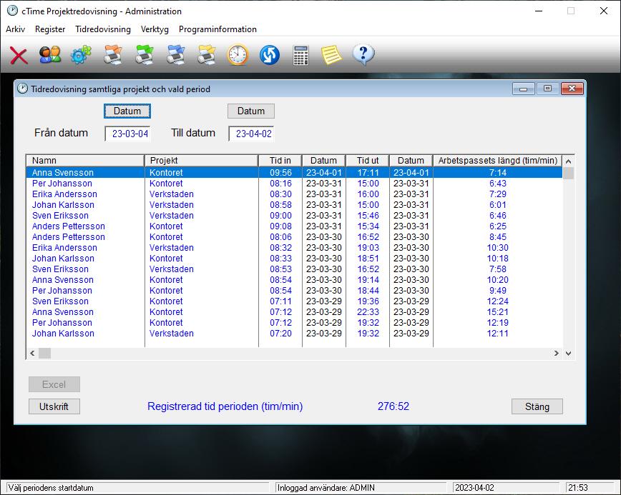The height and width of the screenshot is (495, 621).
Task: Click the Excel export button
Action: click(54, 384)
